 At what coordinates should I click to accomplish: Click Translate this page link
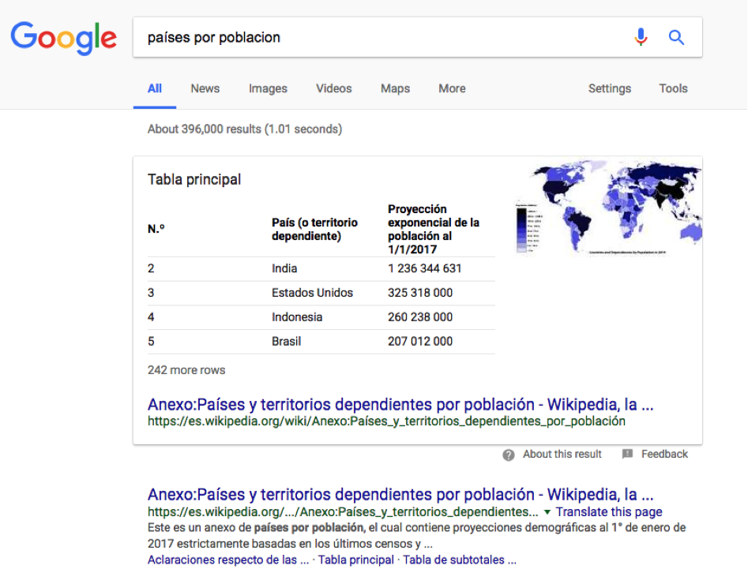pyautogui.click(x=609, y=512)
